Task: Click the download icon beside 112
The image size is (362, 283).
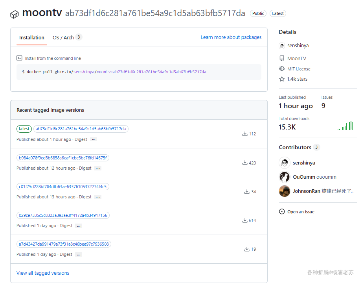Action: point(245,134)
